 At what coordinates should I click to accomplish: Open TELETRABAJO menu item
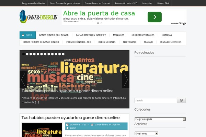(x=129, y=42)
